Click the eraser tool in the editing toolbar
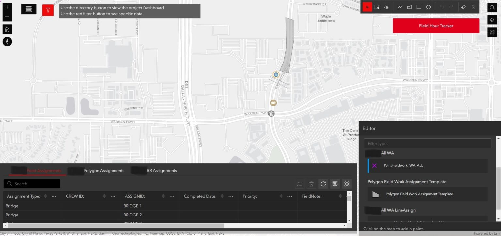The height and width of the screenshot is (236, 501). [x=463, y=7]
